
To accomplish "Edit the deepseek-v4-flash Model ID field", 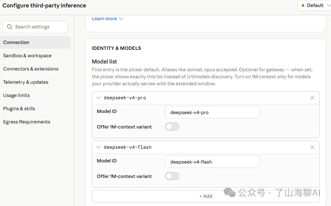I will [x=212, y=162].
